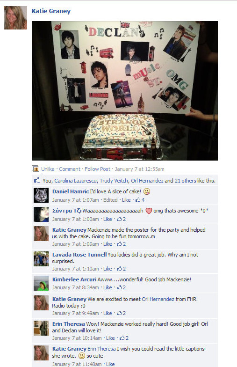Open the photo icon beside Unlike

(x=36, y=169)
